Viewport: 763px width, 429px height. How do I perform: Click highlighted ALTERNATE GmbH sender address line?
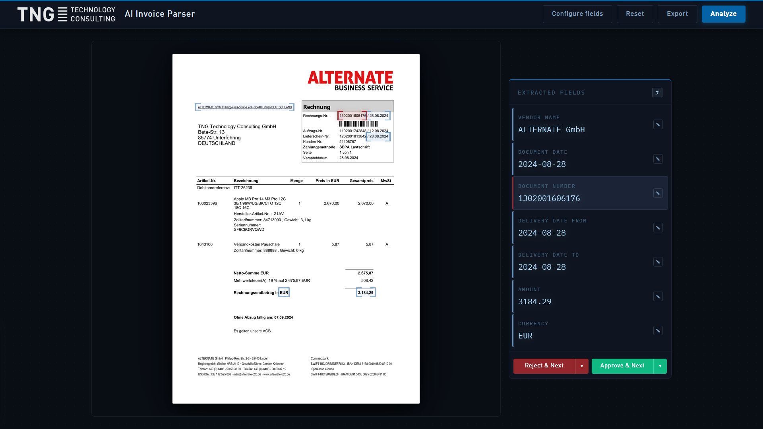point(245,107)
